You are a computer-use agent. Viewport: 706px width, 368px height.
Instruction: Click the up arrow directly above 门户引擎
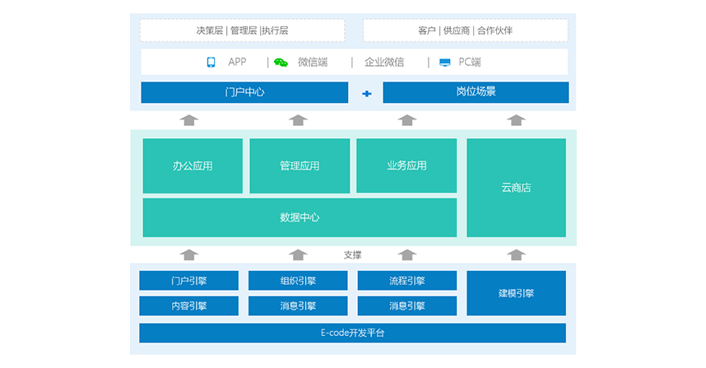[x=189, y=255]
